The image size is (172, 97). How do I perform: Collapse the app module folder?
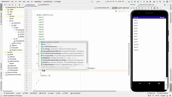(6, 14)
